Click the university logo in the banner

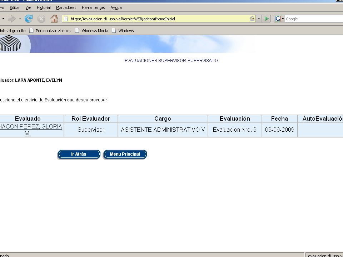(x=10, y=43)
